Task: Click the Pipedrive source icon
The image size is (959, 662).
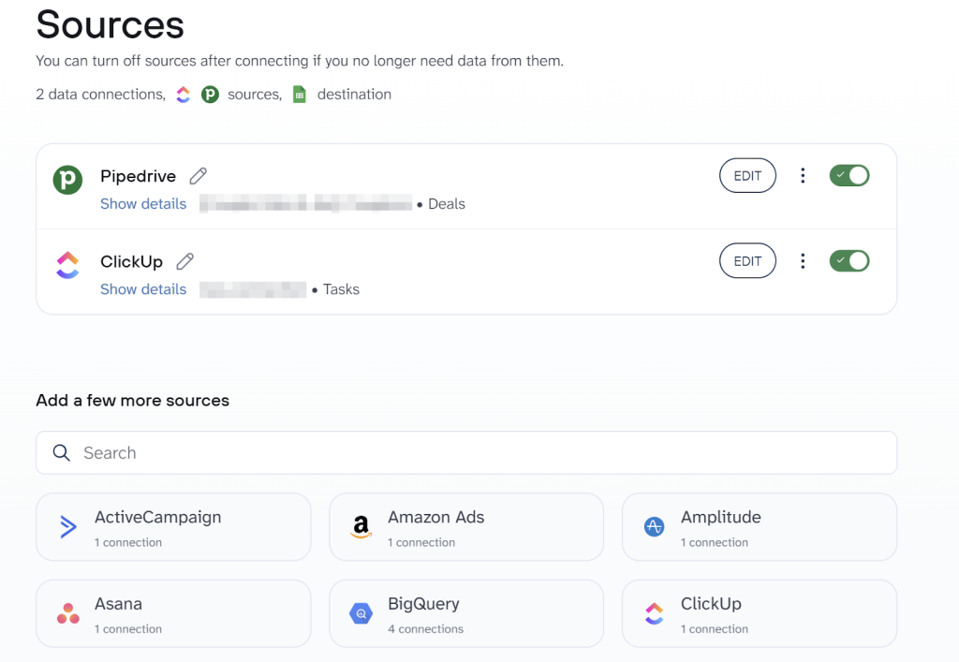Action: click(x=66, y=178)
